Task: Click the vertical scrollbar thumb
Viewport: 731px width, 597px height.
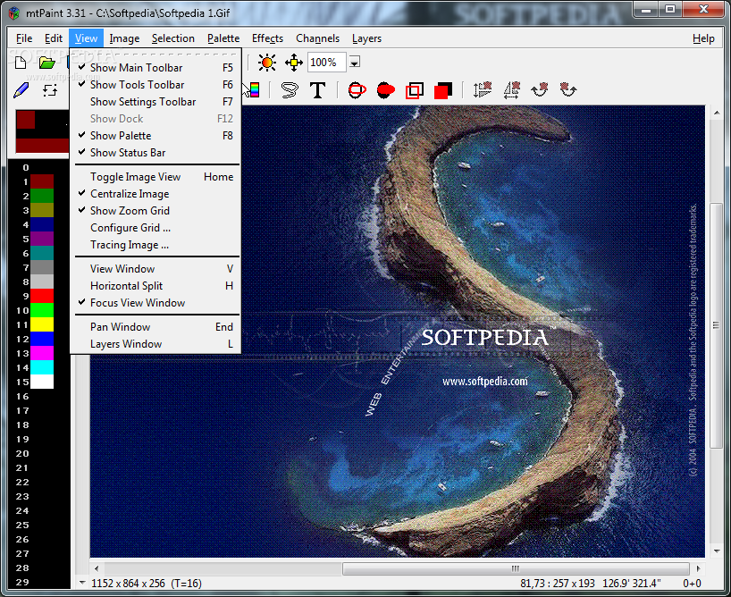Action: [716, 325]
